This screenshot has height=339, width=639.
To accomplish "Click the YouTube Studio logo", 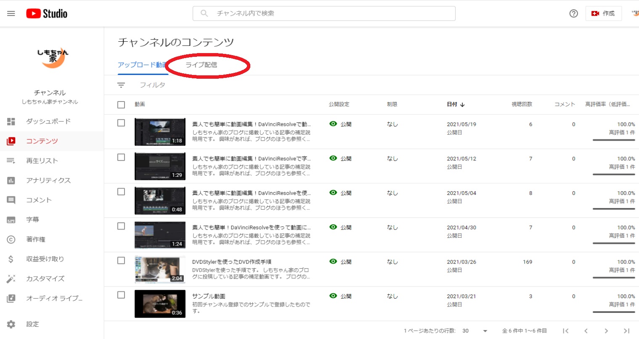I will (x=47, y=13).
